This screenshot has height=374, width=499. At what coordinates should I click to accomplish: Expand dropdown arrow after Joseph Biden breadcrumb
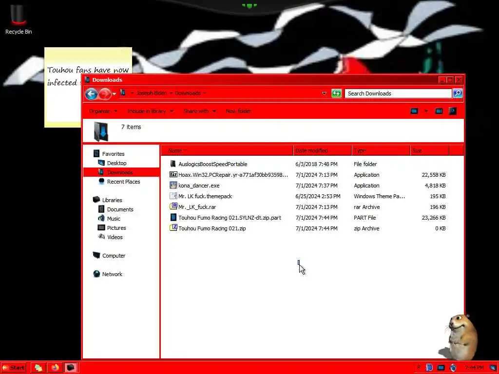coord(171,93)
